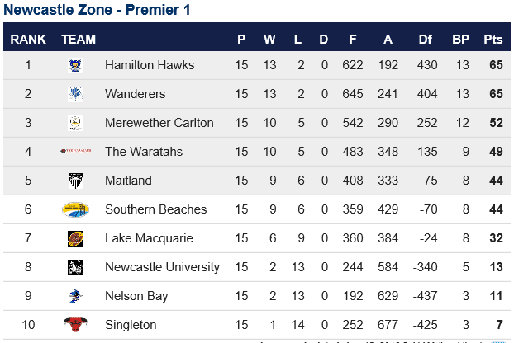Click the Lake Macquarie team logo
This screenshot has height=343, width=514.
pos(75,238)
